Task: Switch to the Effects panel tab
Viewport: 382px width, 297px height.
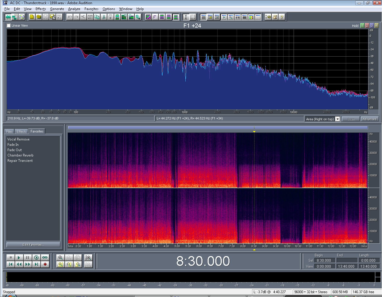Action: point(21,132)
